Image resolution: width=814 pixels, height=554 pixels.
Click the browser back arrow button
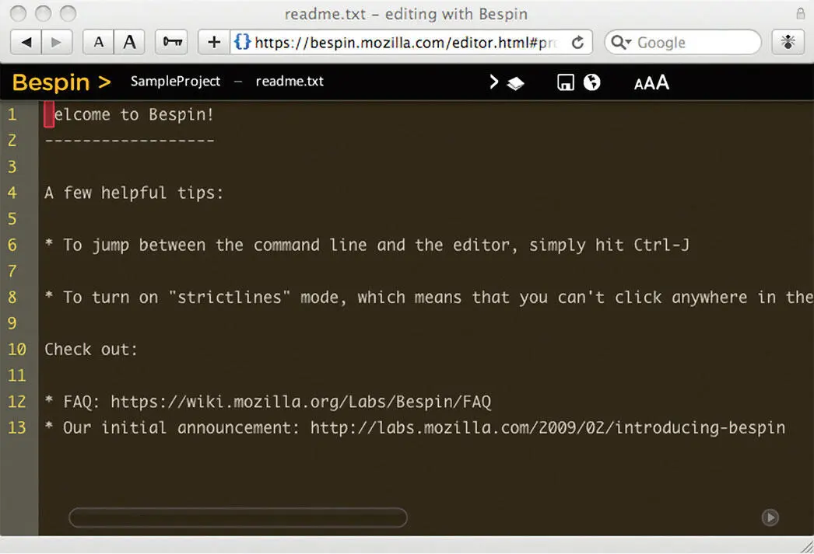26,42
